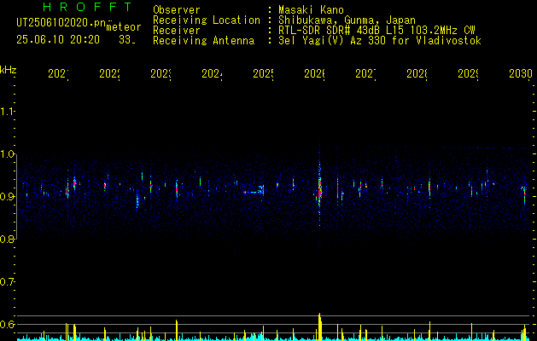Click the "Receiving Location" label
537x341 pixels.
pyautogui.click(x=207, y=20)
